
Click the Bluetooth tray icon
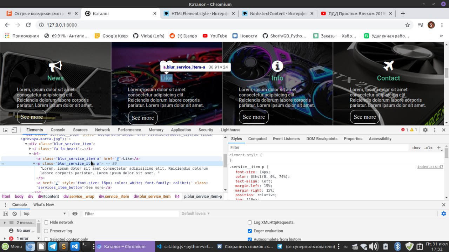pyautogui.click(x=397, y=246)
